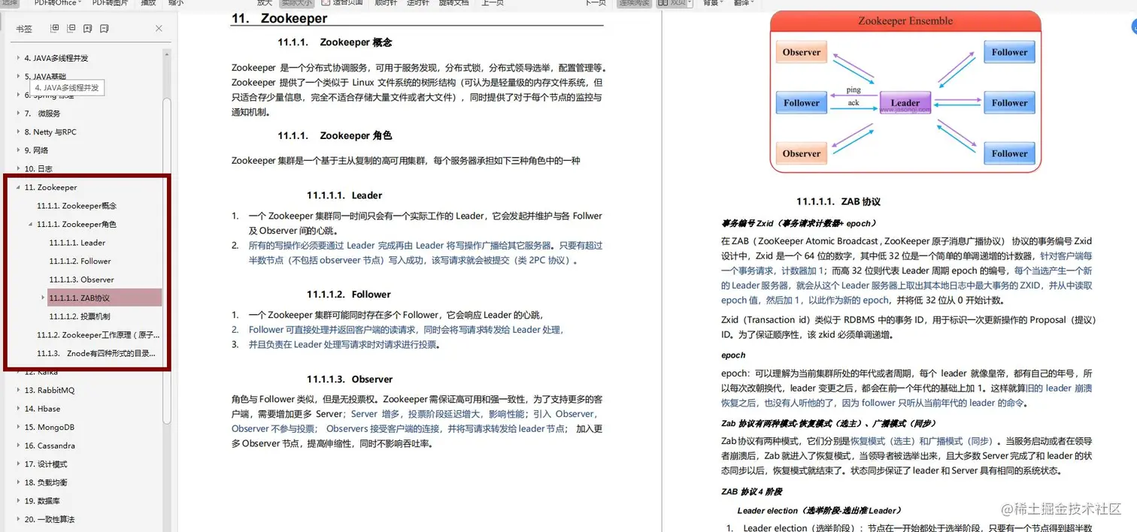This screenshot has height=532, width=1137.
Task: Go to 下一页 next page
Action: (x=596, y=3)
